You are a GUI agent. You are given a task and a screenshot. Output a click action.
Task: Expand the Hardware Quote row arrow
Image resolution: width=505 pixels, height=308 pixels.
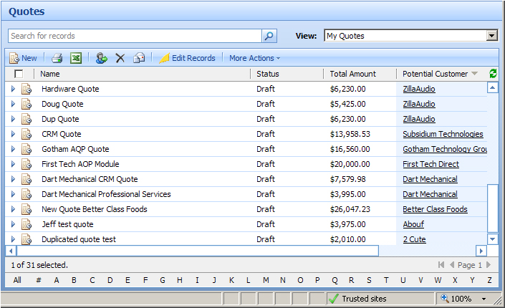12,89
